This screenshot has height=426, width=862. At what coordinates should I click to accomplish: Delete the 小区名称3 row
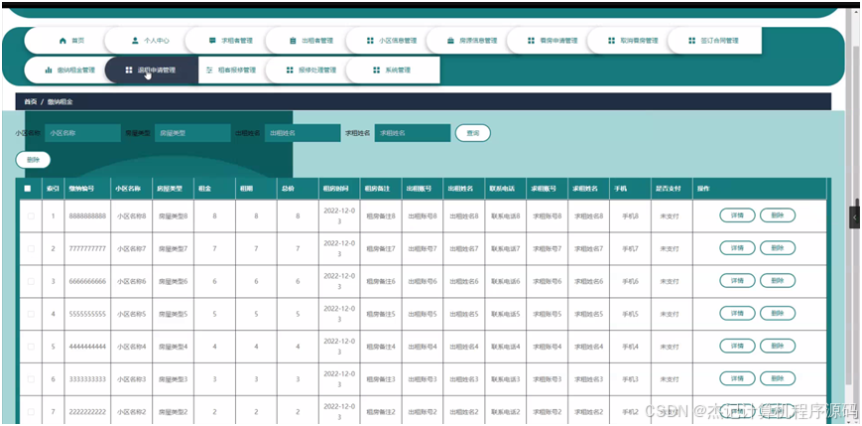(x=778, y=378)
